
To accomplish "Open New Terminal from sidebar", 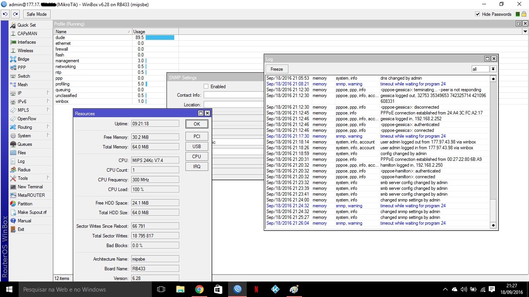I will [30, 187].
